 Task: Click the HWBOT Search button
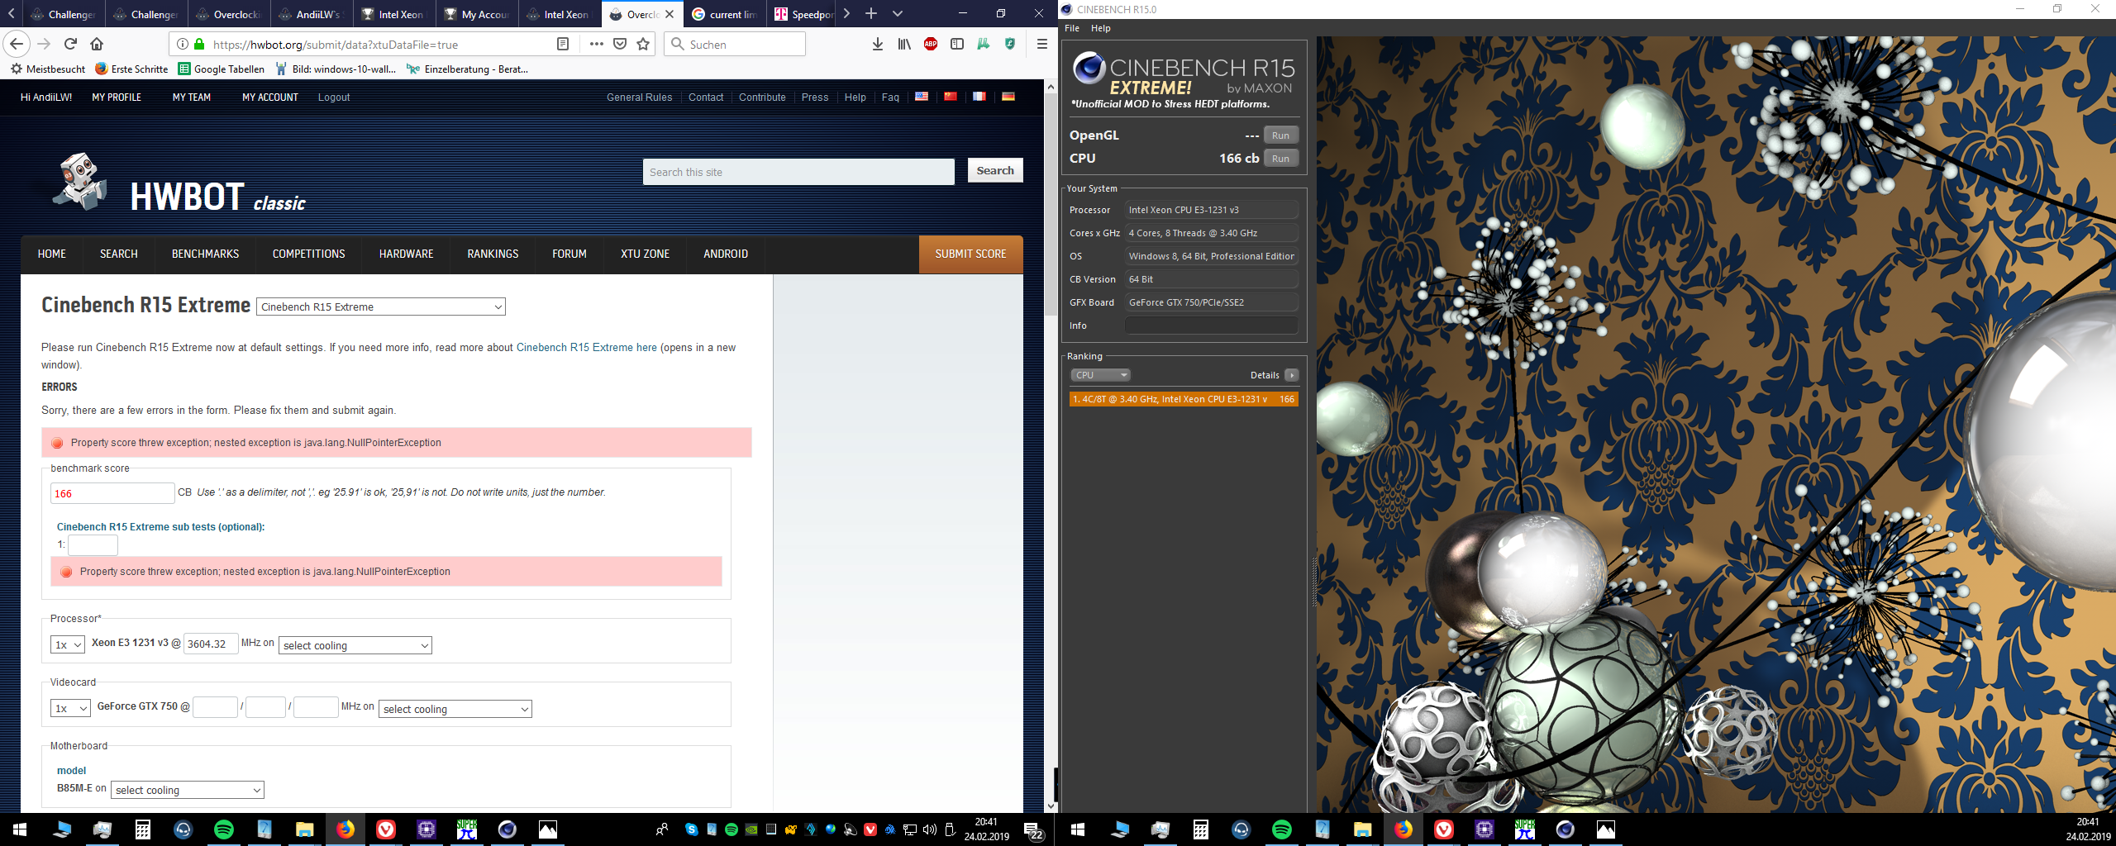click(995, 170)
